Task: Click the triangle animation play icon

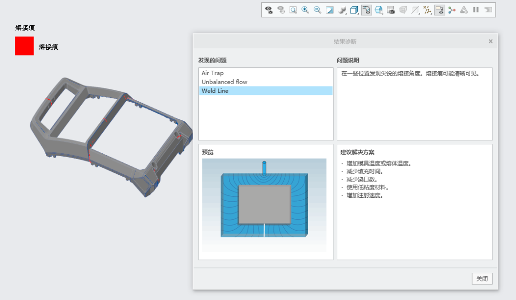Action: [464, 10]
